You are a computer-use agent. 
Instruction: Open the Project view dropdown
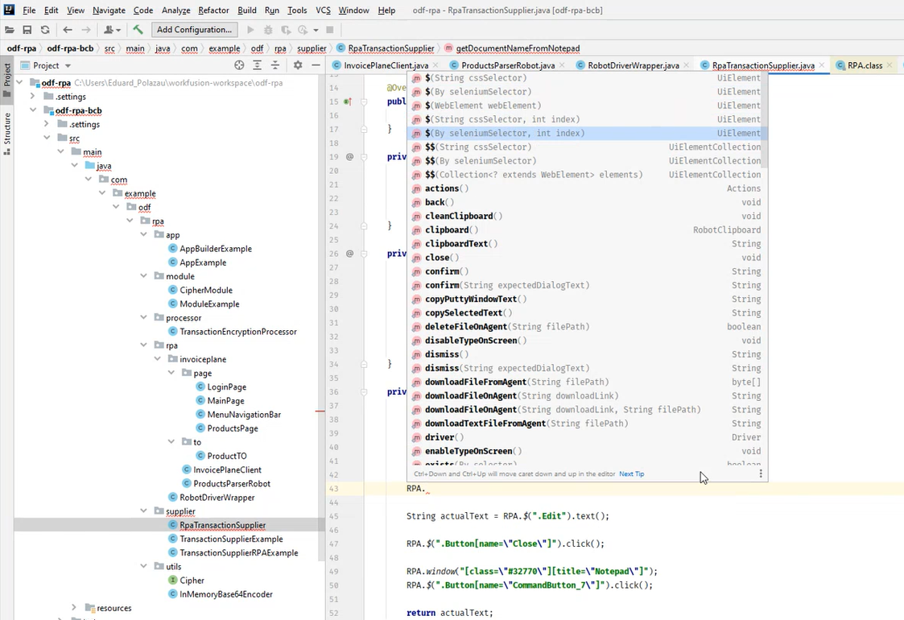pos(68,66)
